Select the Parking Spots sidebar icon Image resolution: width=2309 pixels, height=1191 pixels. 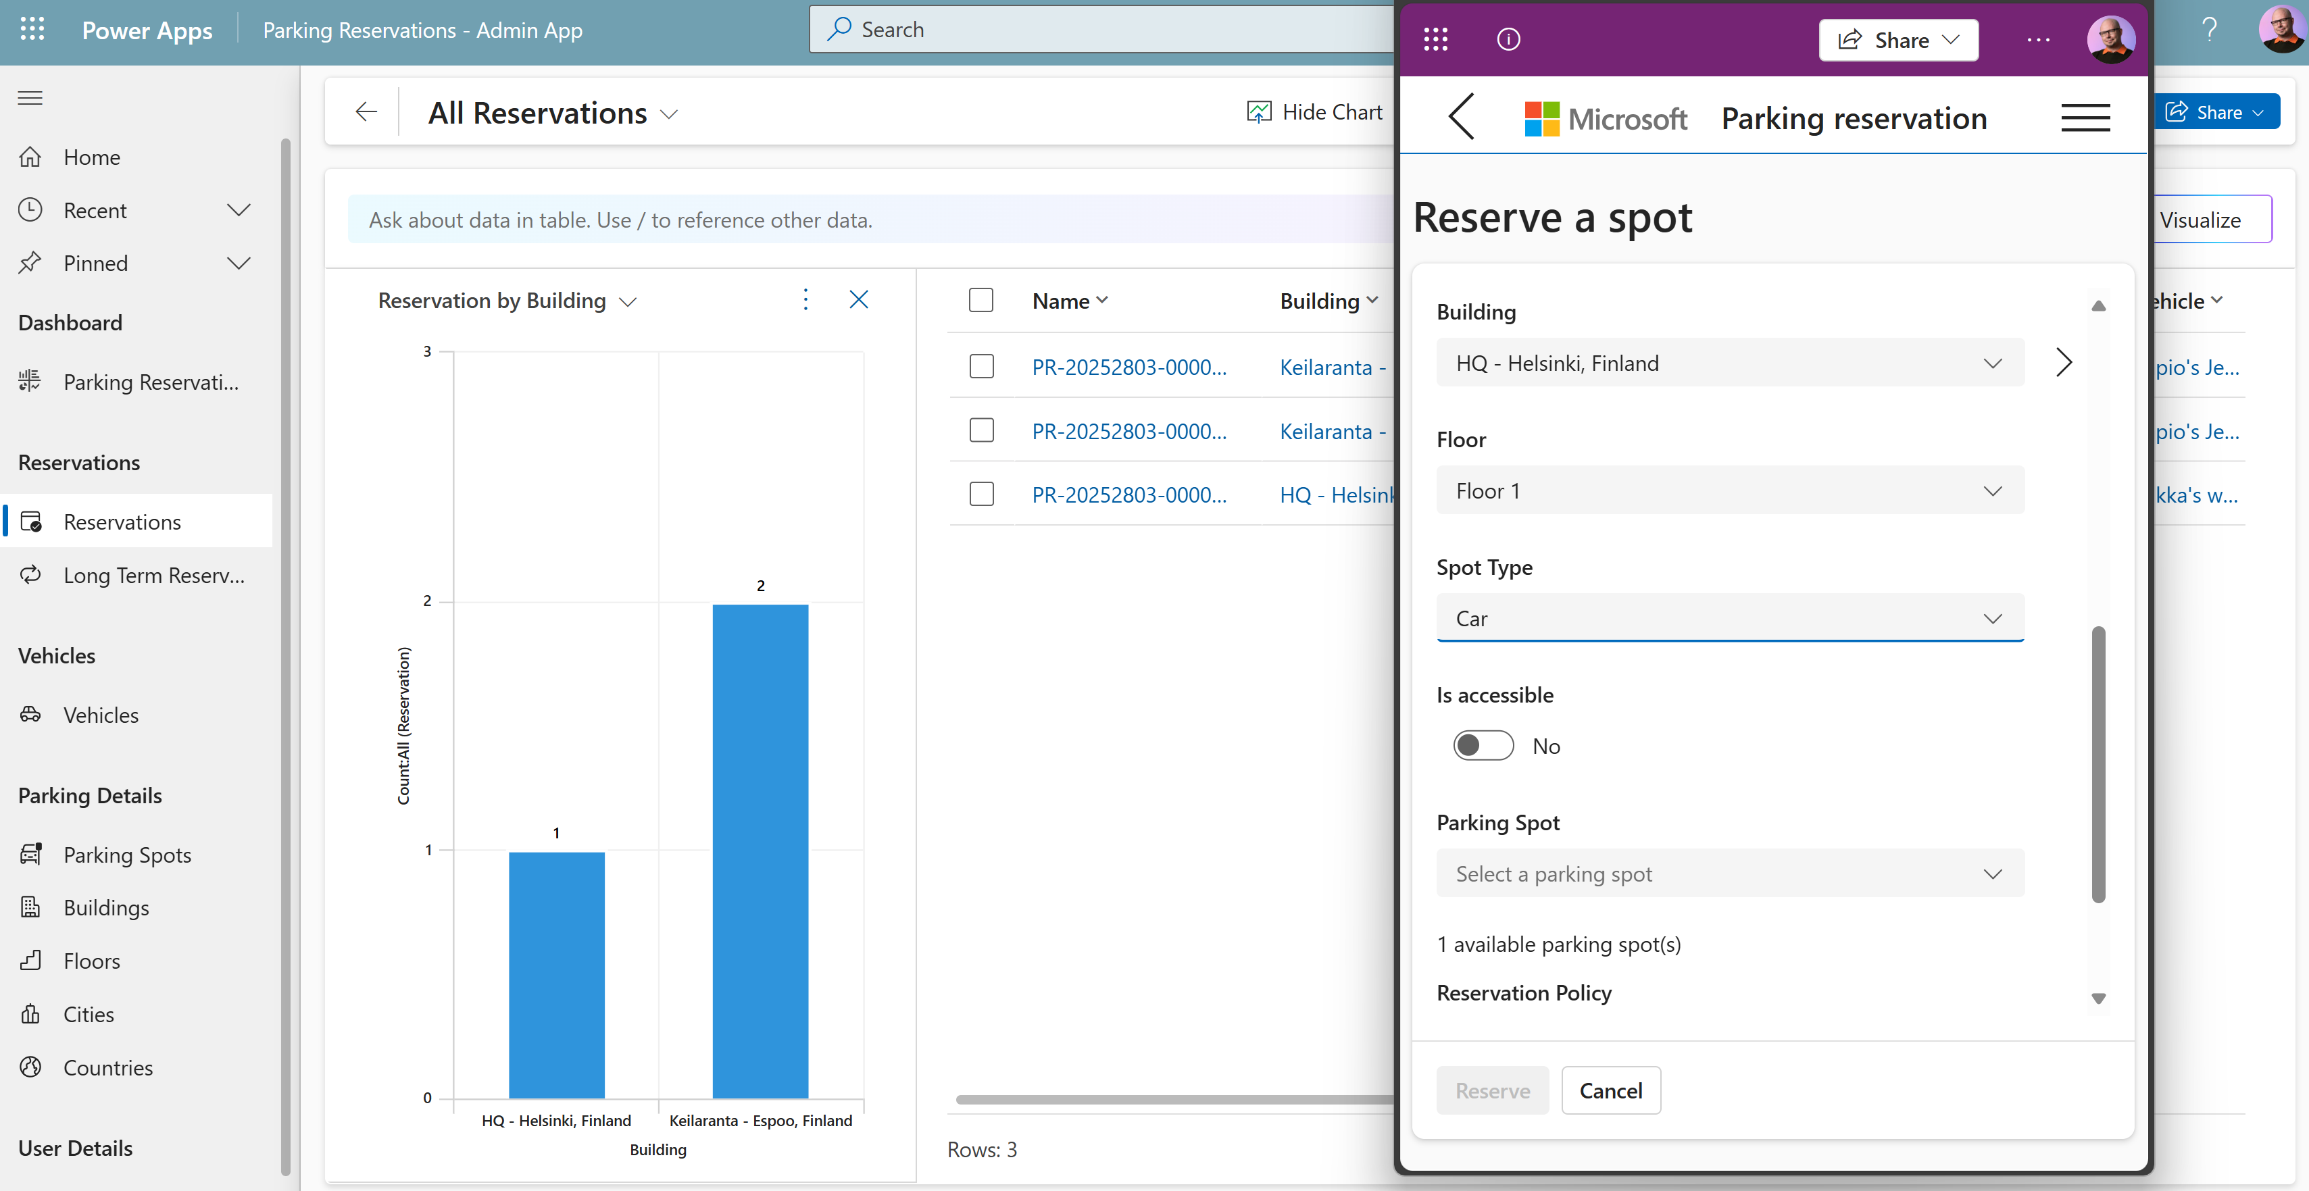30,854
